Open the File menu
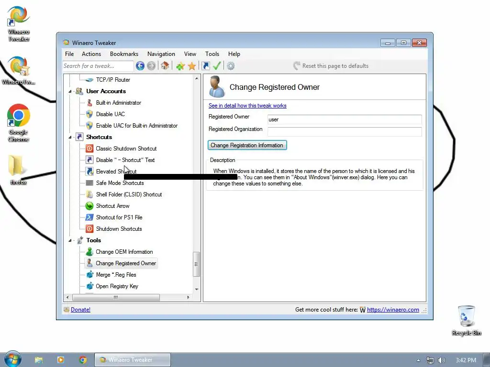 tap(69, 54)
